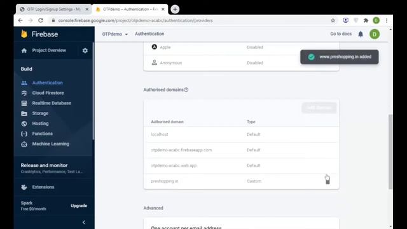The width and height of the screenshot is (407, 229).
Task: Open the browser extensions puzzle icon
Action: click(366, 20)
